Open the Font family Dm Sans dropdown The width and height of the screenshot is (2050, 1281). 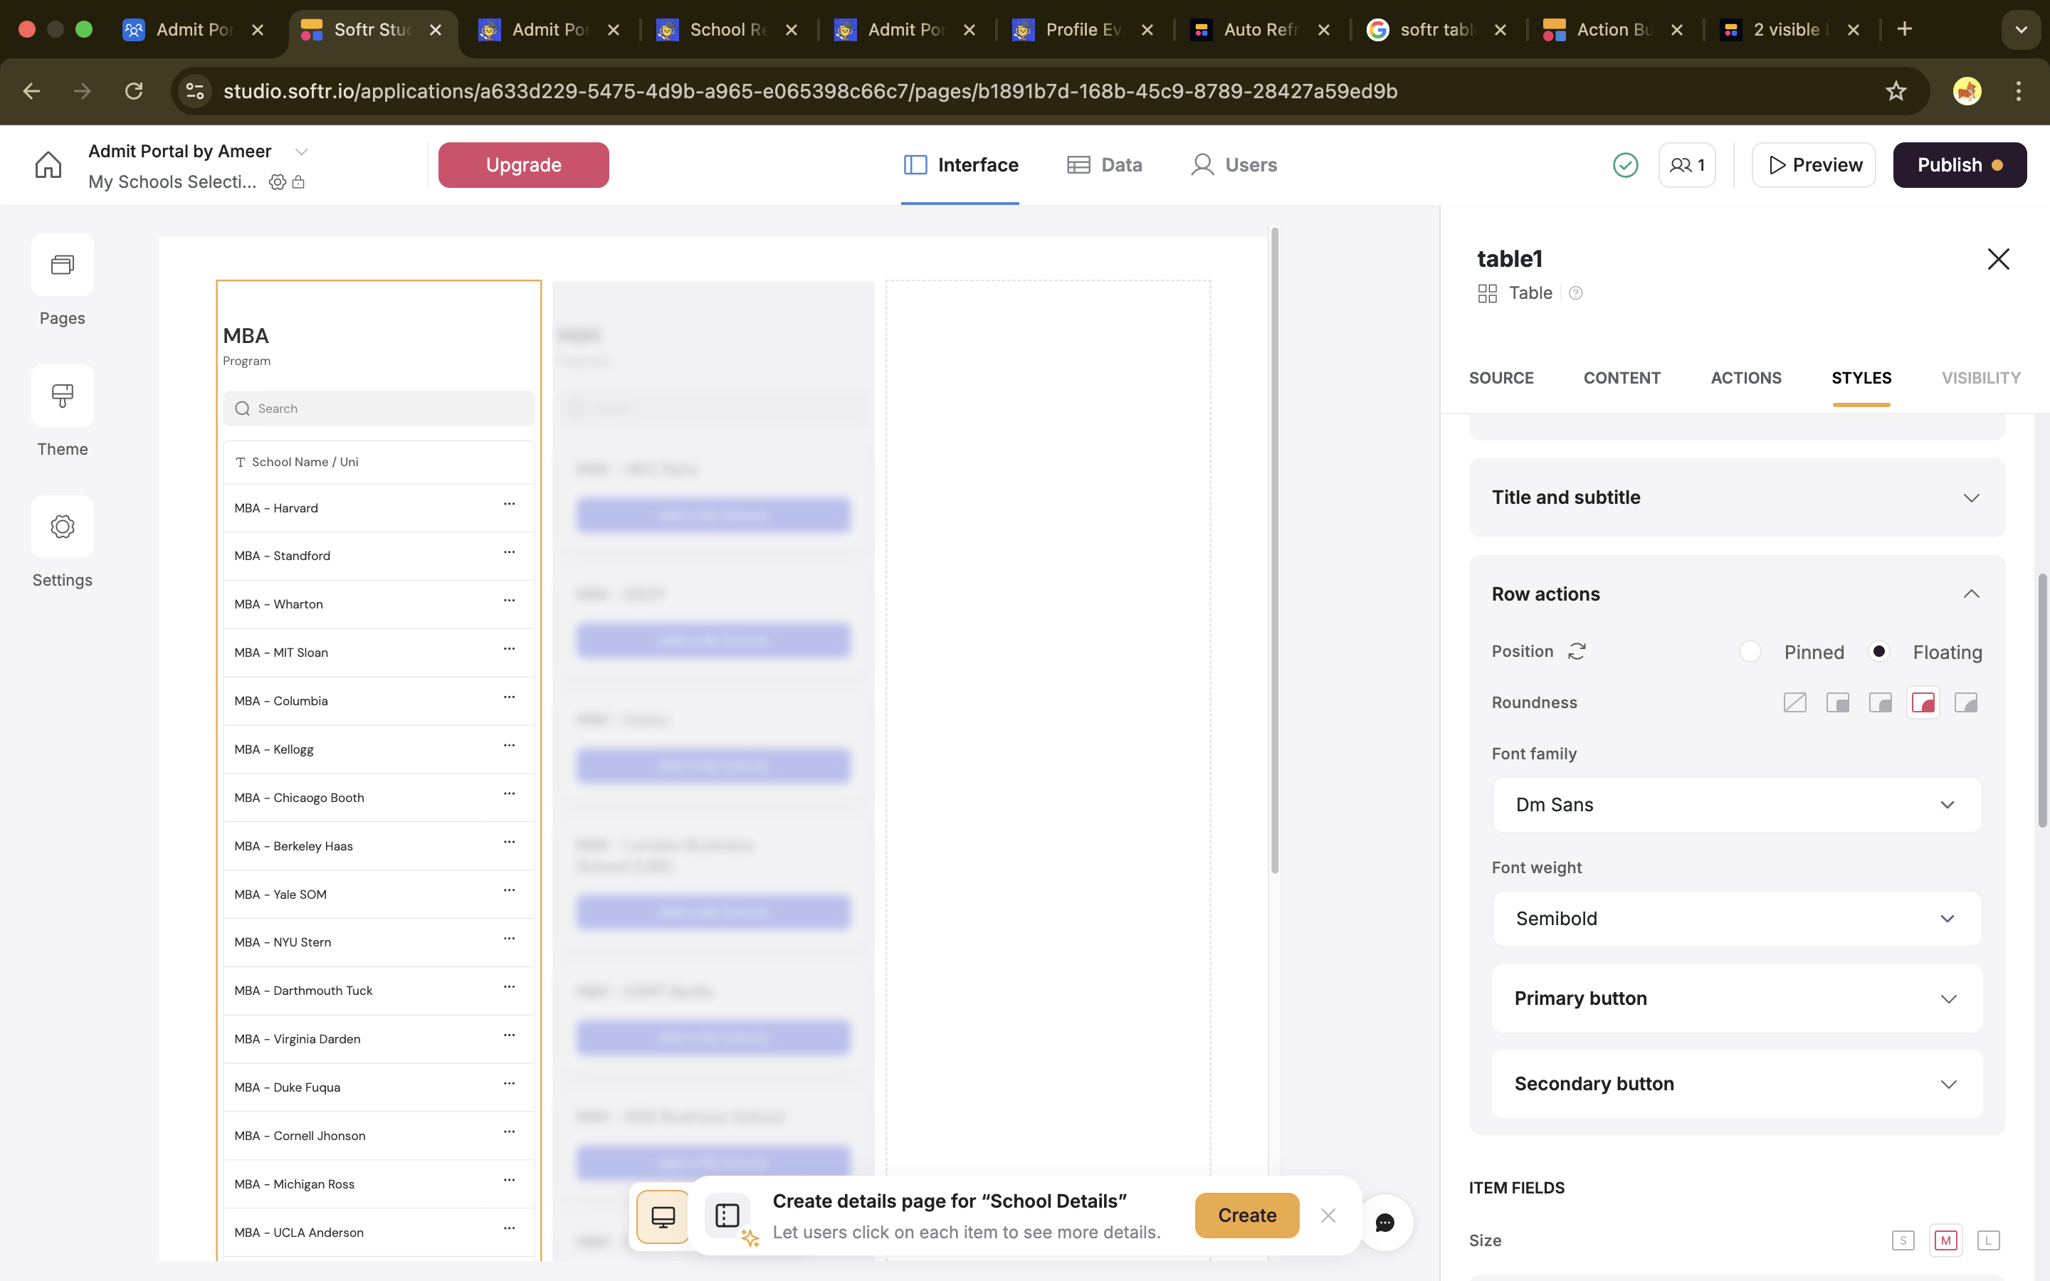coord(1737,805)
